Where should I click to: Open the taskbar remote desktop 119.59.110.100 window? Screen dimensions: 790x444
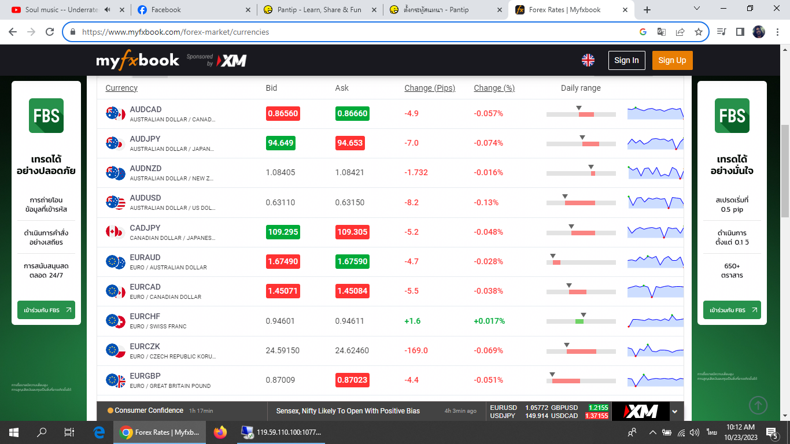coord(282,432)
